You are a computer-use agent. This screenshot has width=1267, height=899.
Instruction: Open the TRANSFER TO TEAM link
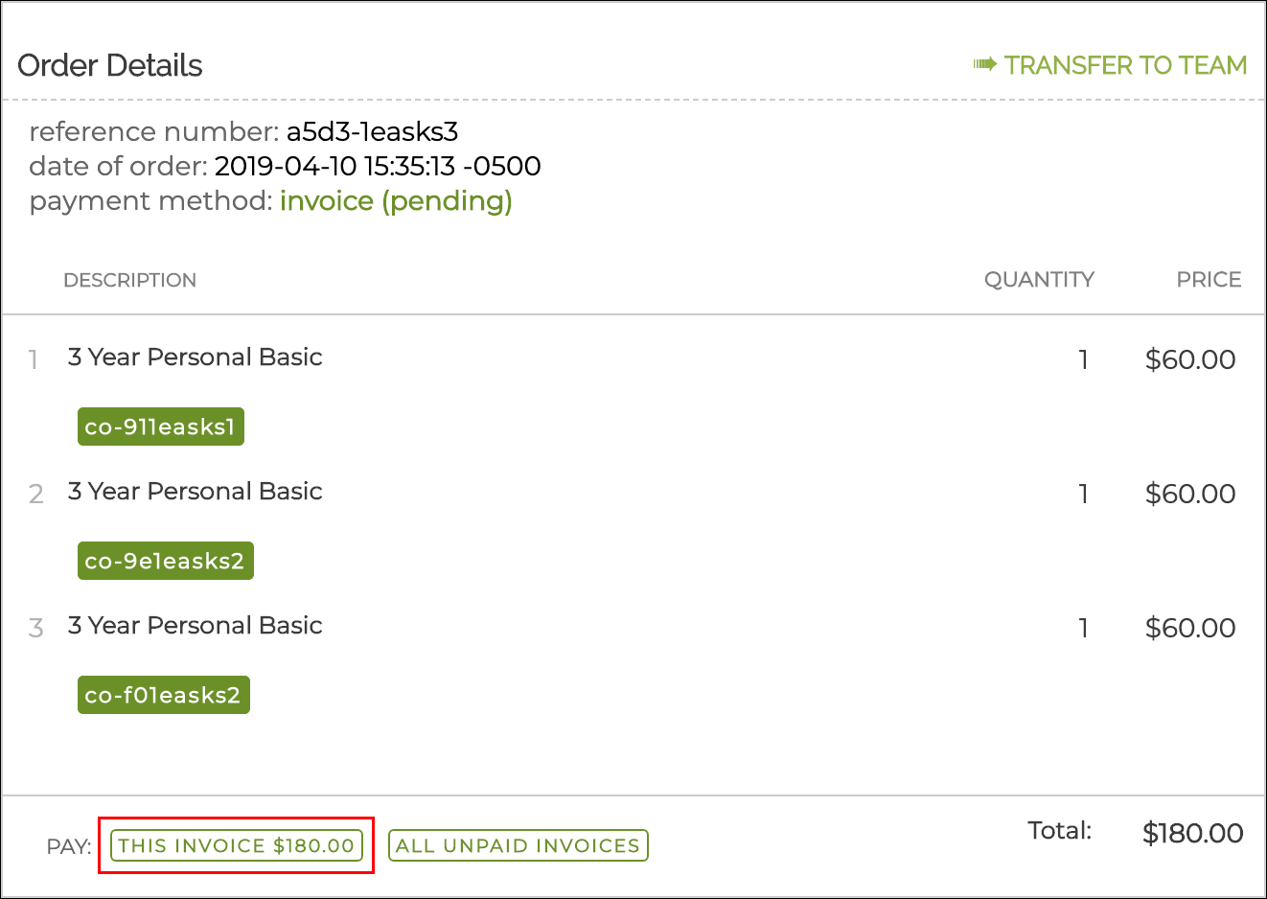[1125, 65]
